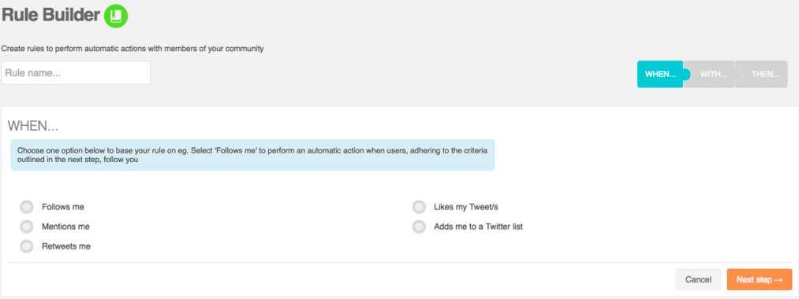Click the 'Rule Builder' page title
Screen dimensions: 799x299
[x=50, y=15]
